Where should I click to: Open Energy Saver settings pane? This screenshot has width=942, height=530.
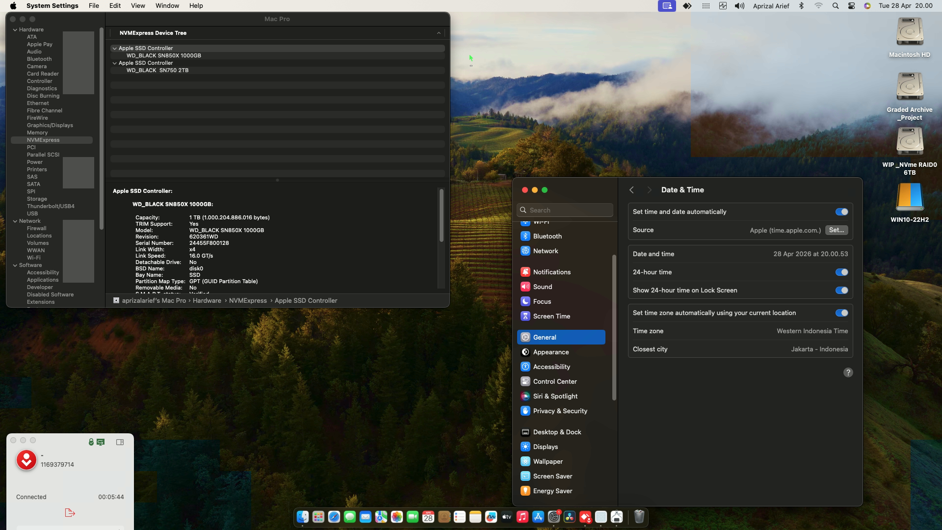561,491
